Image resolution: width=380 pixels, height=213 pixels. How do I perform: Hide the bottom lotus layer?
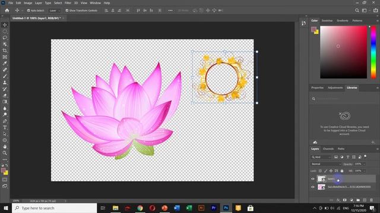(x=313, y=187)
